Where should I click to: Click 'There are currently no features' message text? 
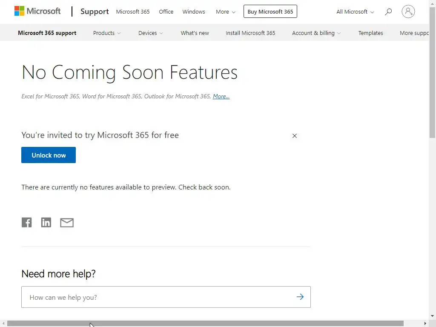pos(126,187)
